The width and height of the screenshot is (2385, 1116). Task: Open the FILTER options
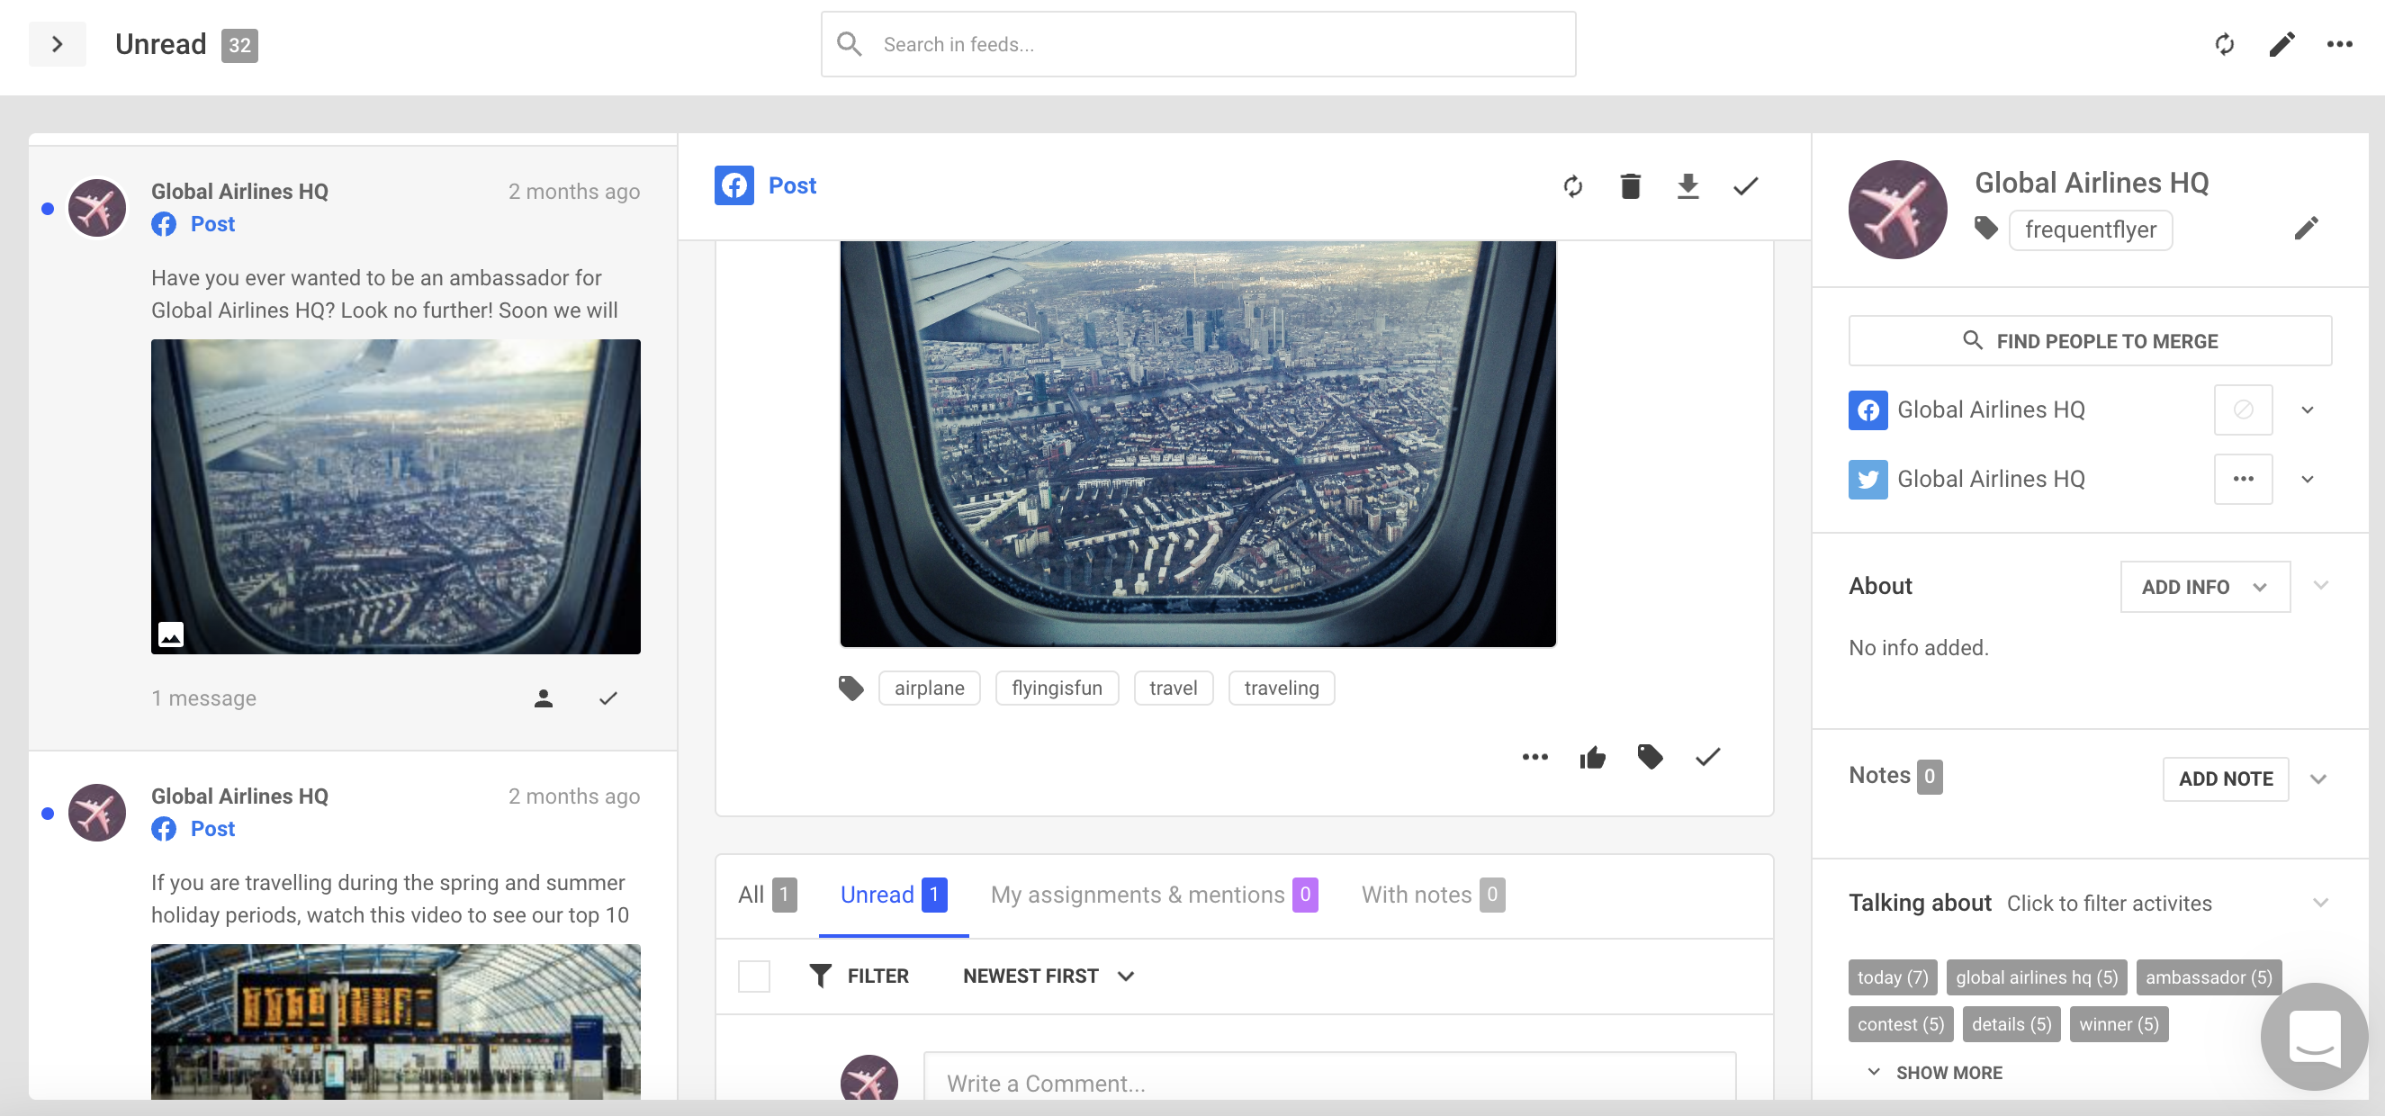[x=859, y=976]
